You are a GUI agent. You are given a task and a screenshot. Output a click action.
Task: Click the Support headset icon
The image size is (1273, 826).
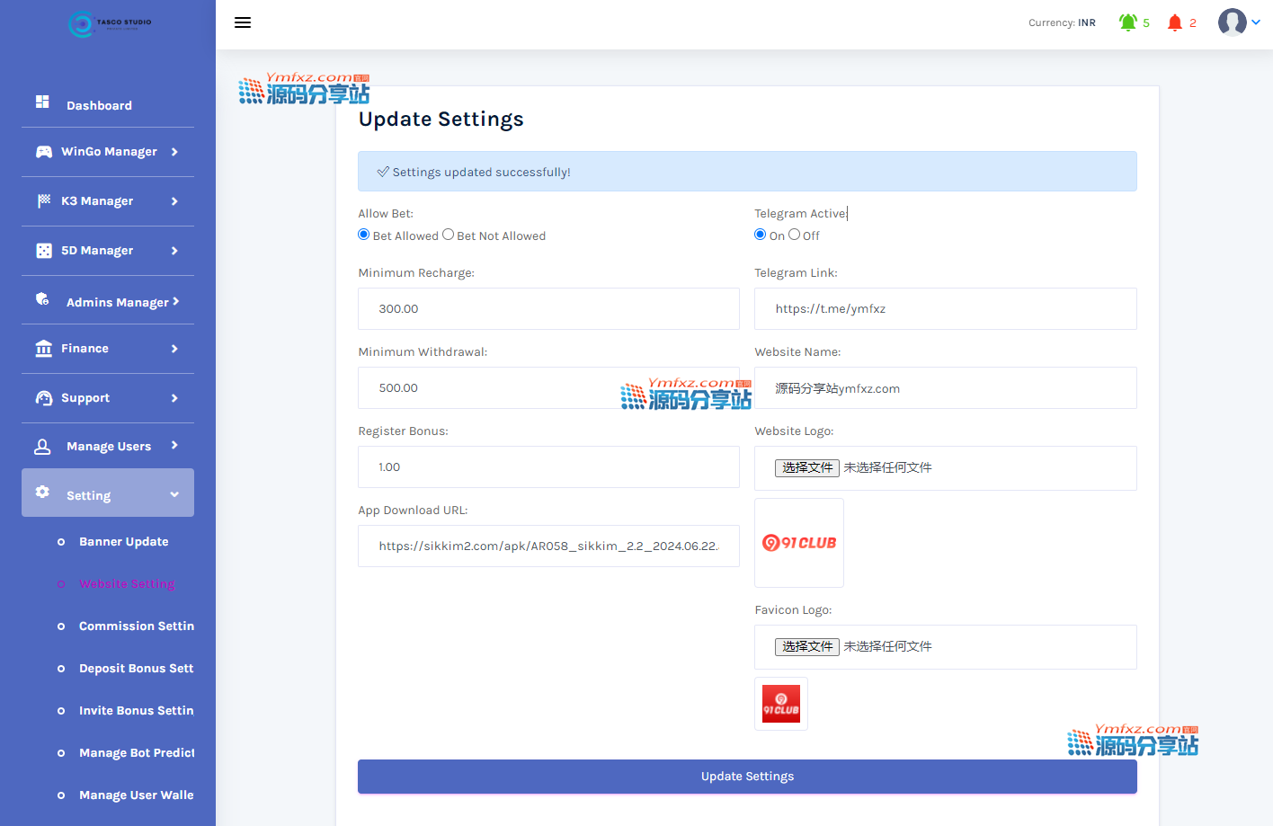click(x=43, y=398)
